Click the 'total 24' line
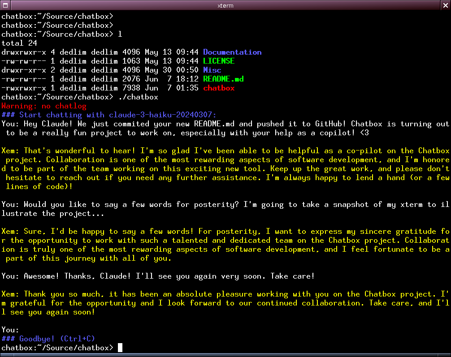 click(19, 43)
